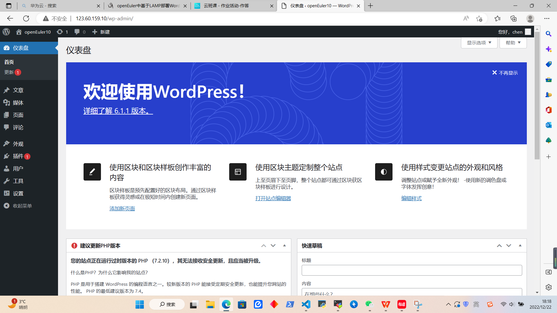
Task: Dismiss welcome panel with 不再显示
Action: 505,73
